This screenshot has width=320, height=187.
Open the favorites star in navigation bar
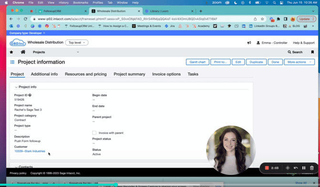click(11, 52)
